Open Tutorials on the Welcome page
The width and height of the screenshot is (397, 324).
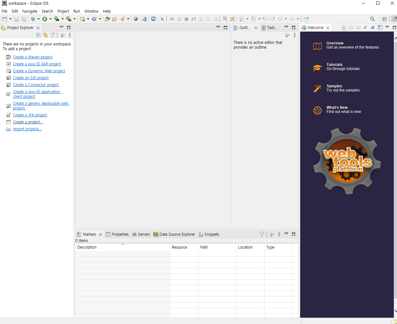click(x=336, y=67)
